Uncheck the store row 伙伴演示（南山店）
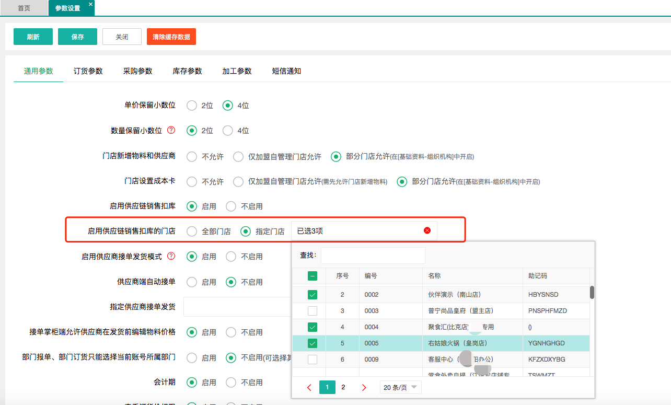The height and width of the screenshot is (405, 671). (313, 295)
